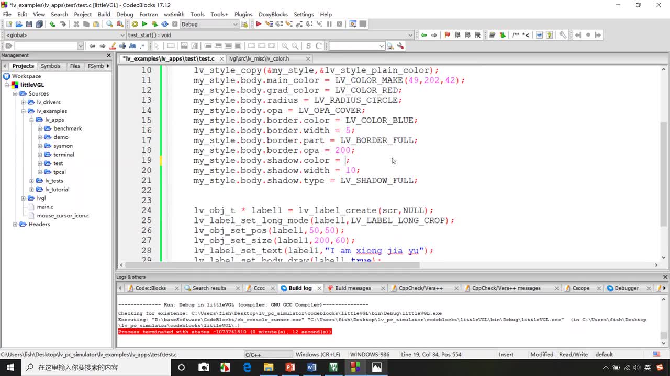Click the Cut scissors icon
The image size is (670, 376).
pyautogui.click(x=76, y=24)
